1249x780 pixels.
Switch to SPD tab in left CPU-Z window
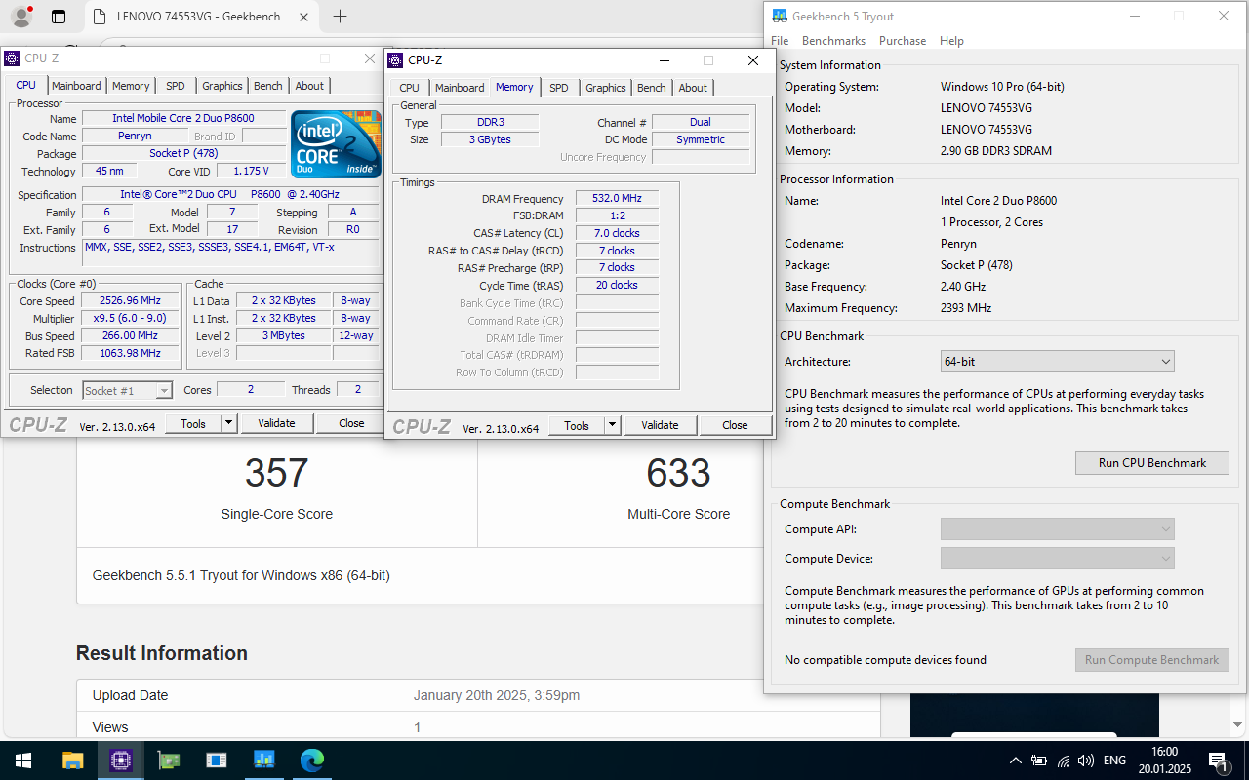click(175, 86)
